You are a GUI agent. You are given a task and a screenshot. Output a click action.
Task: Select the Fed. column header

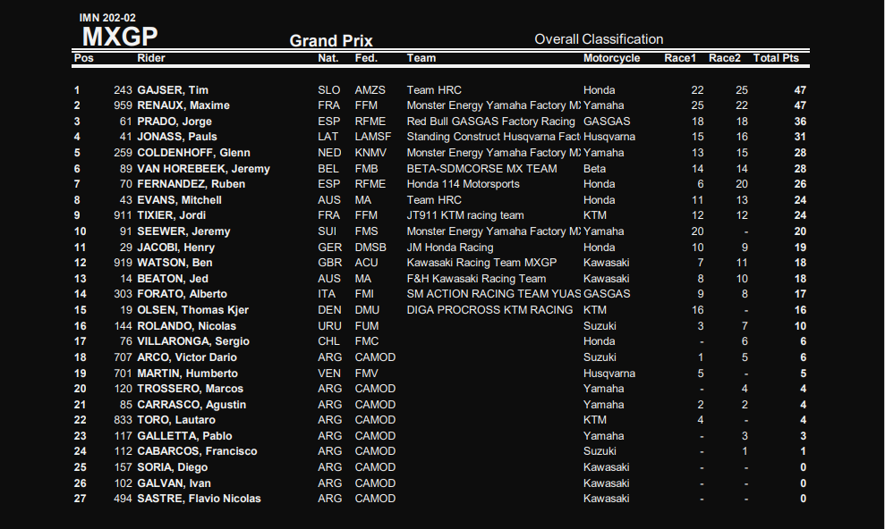[366, 58]
